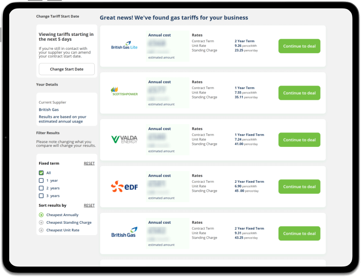Enable the 2 years term filter
Screen dimensions: 361x277
point(41,188)
